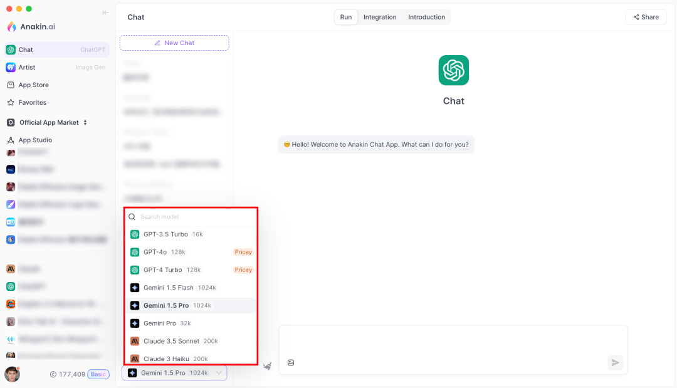Click the Artist icon in sidebar
The image size is (677, 388).
click(x=11, y=67)
